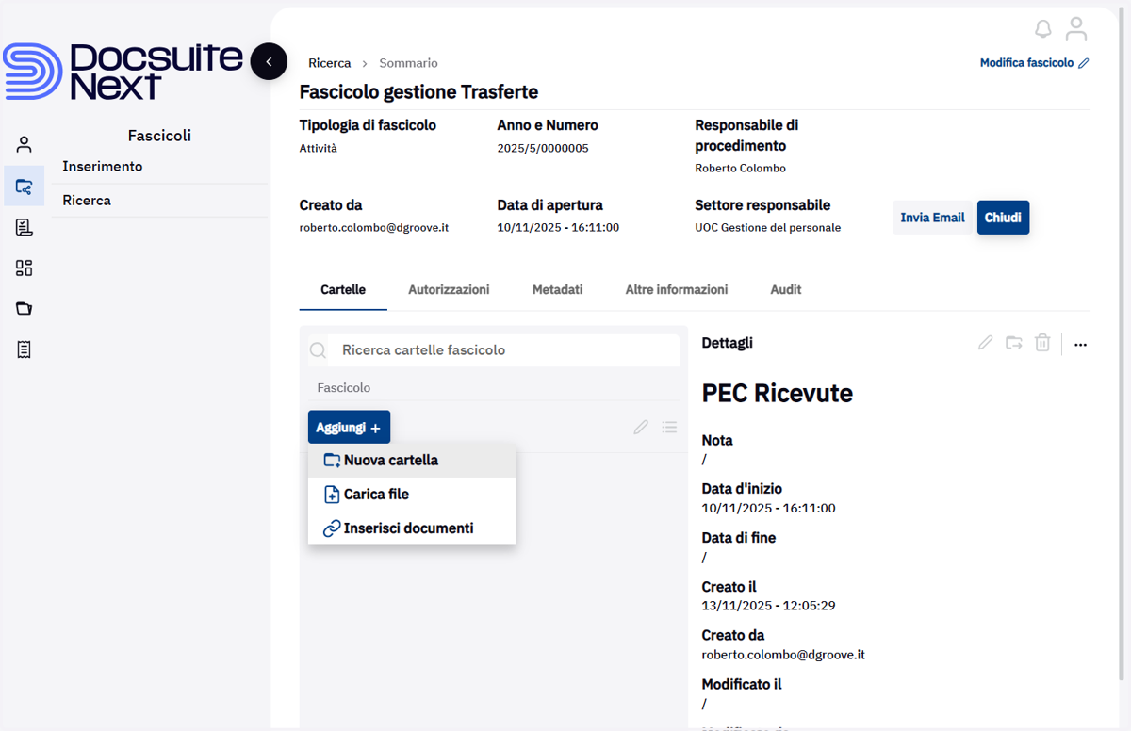Viewport: 1131px width, 731px height.
Task: Click the Inserisci documenti link icon
Action: pos(332,528)
